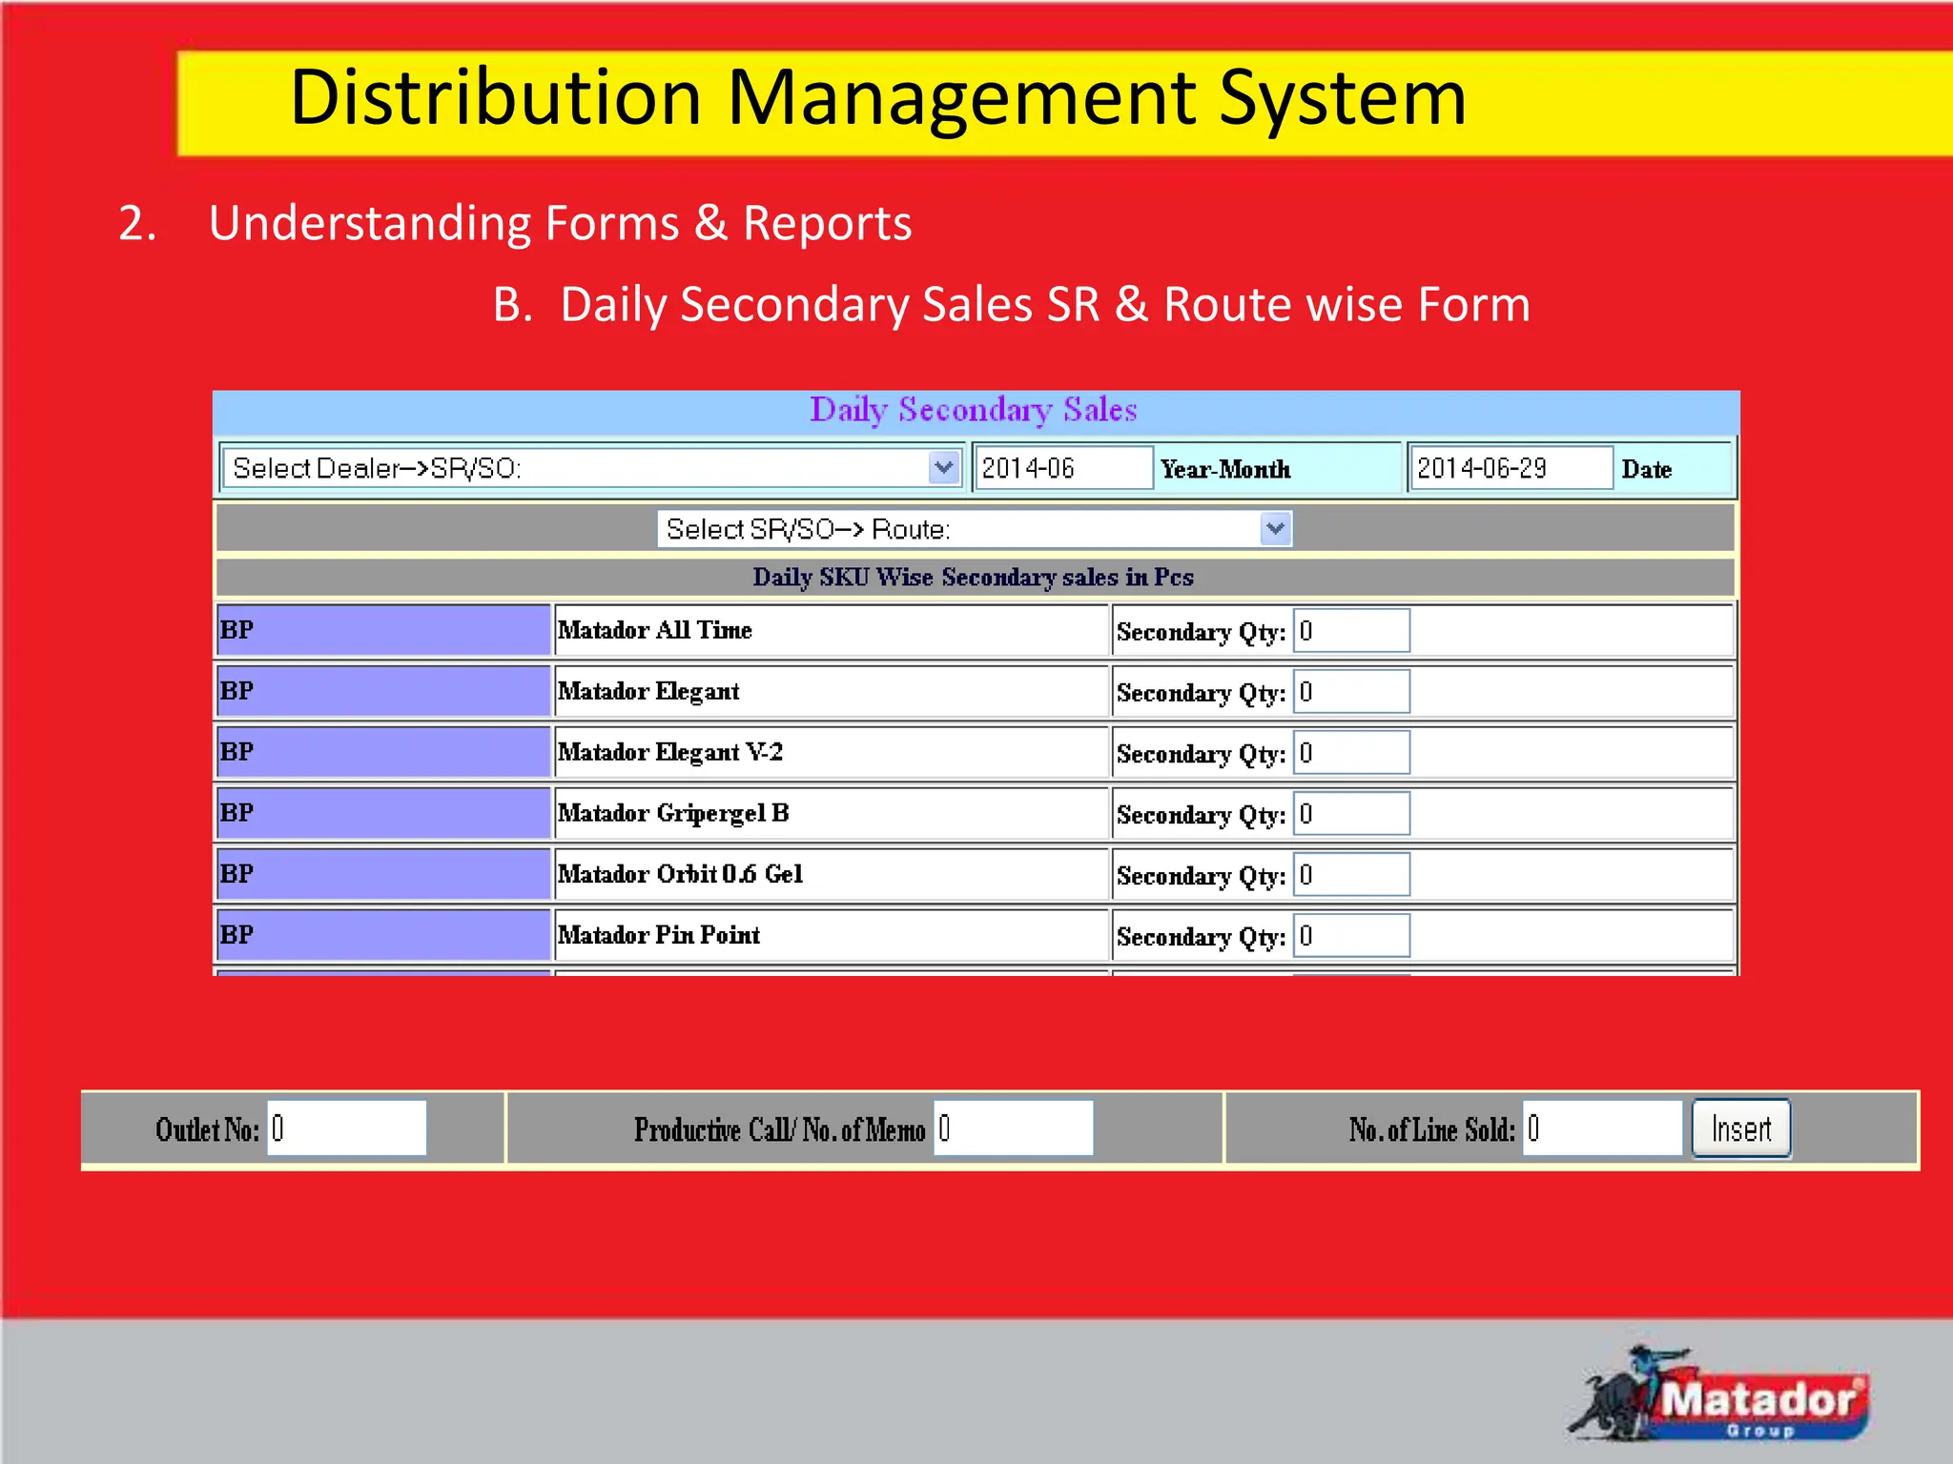
Task: Click the Year-Month field showing 2014-06
Action: [1062, 468]
